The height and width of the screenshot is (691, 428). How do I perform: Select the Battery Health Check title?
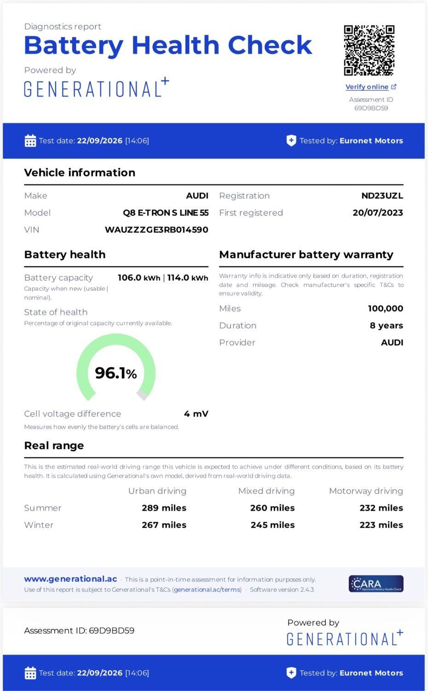tap(168, 45)
